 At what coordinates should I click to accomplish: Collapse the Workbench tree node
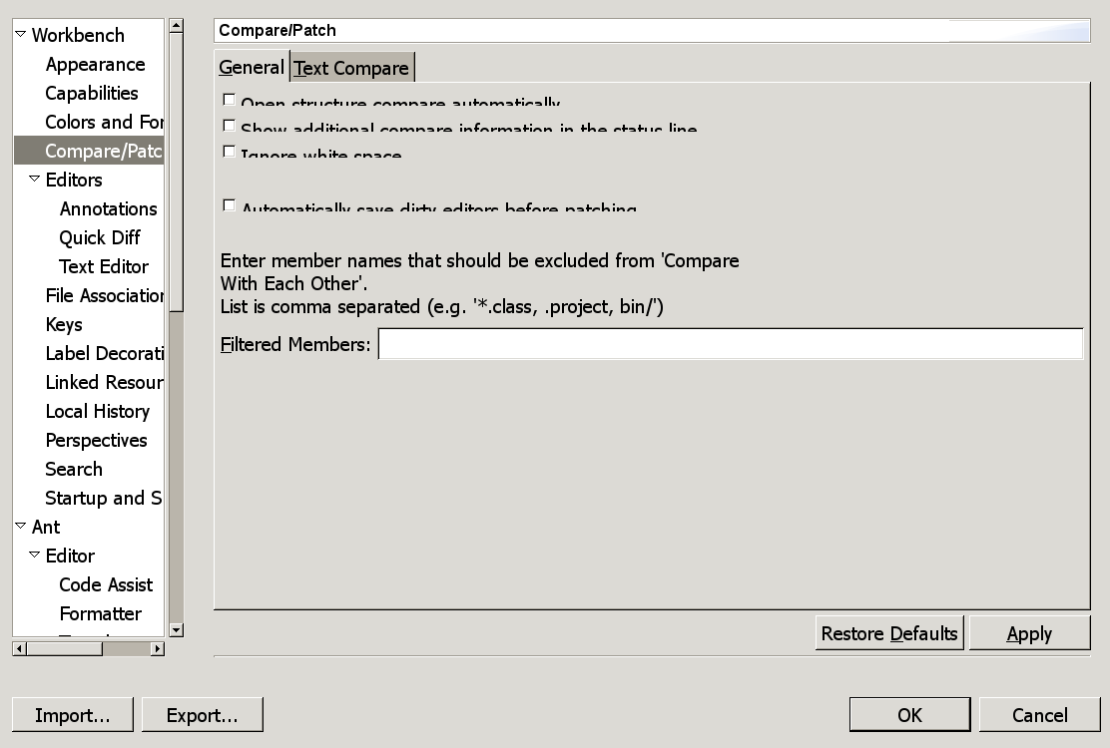coord(20,35)
